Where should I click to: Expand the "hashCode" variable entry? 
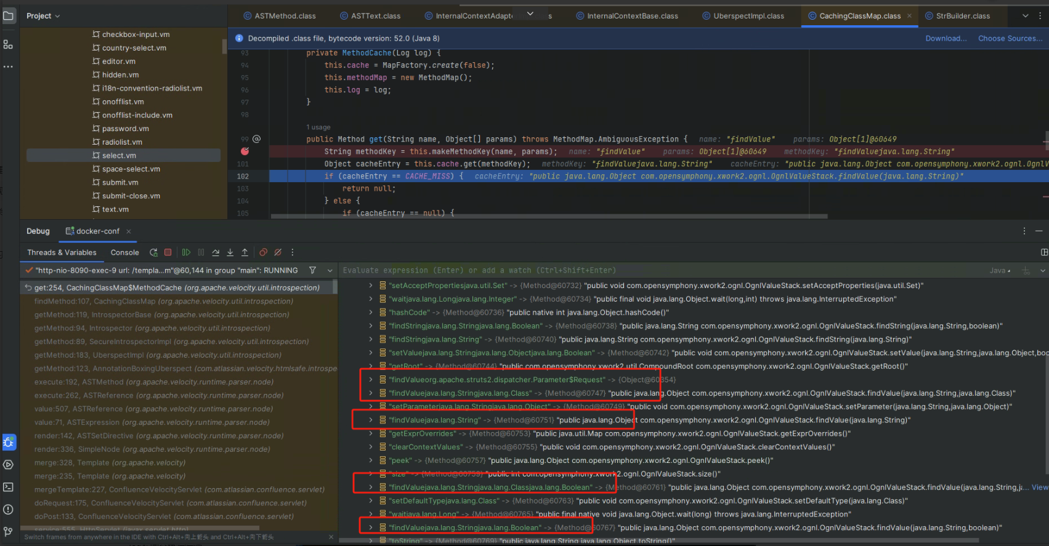coord(371,313)
